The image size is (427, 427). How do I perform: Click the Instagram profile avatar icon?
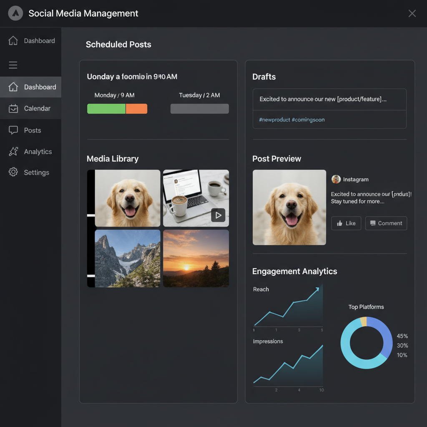(x=336, y=179)
